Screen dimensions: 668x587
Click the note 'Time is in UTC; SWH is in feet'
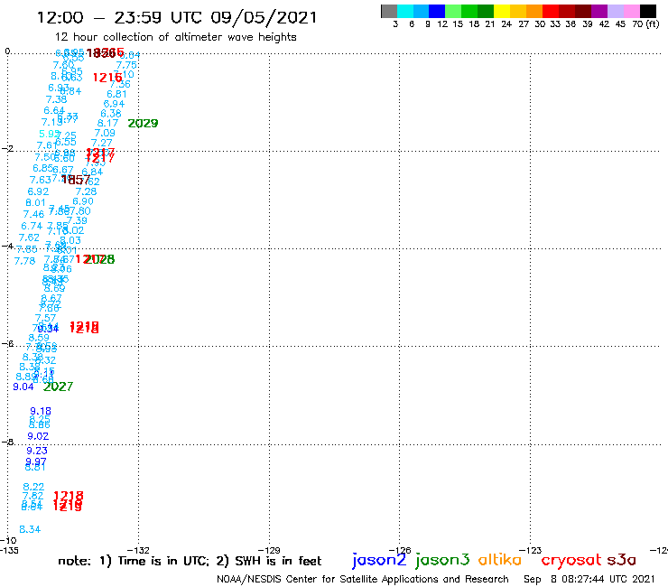[x=190, y=561]
